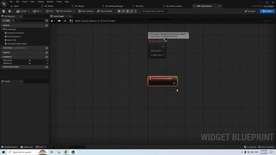Focus the My Blueprint search field
This screenshot has width=276, height=155.
pos(28,21)
